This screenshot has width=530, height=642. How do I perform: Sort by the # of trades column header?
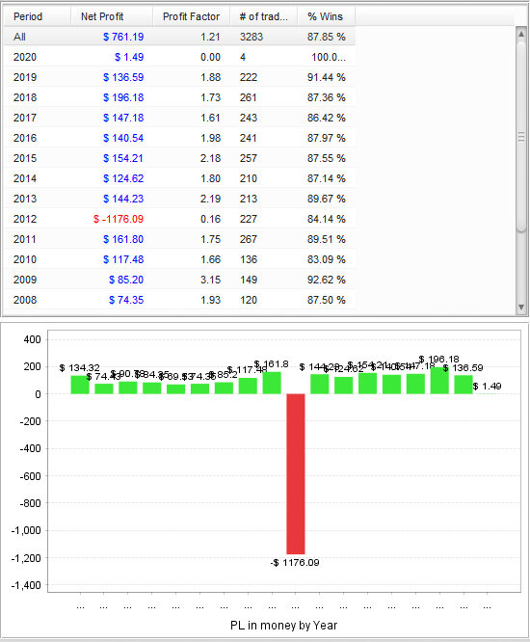click(x=264, y=16)
